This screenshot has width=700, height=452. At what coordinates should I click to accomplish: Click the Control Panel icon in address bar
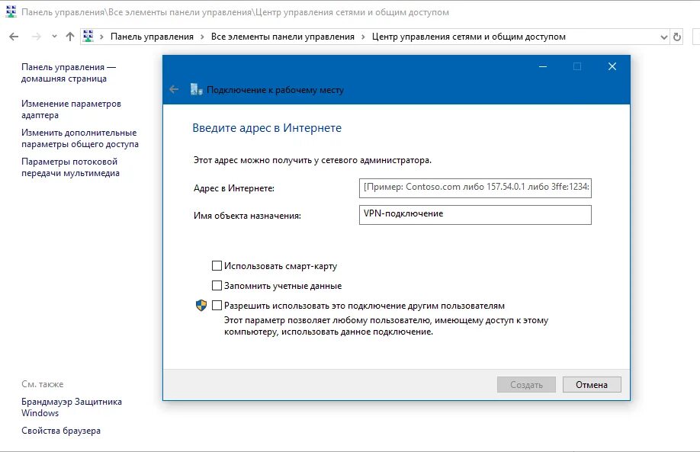click(x=88, y=36)
